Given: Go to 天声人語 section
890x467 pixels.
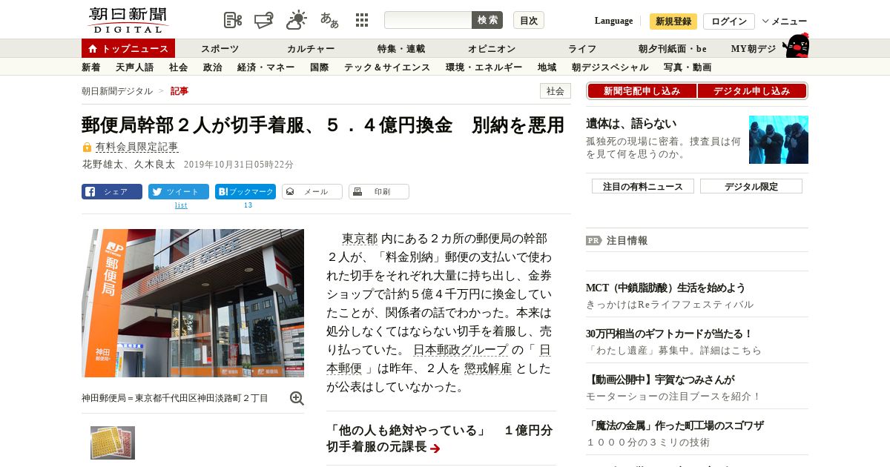Looking at the screenshot, I should pos(134,67).
